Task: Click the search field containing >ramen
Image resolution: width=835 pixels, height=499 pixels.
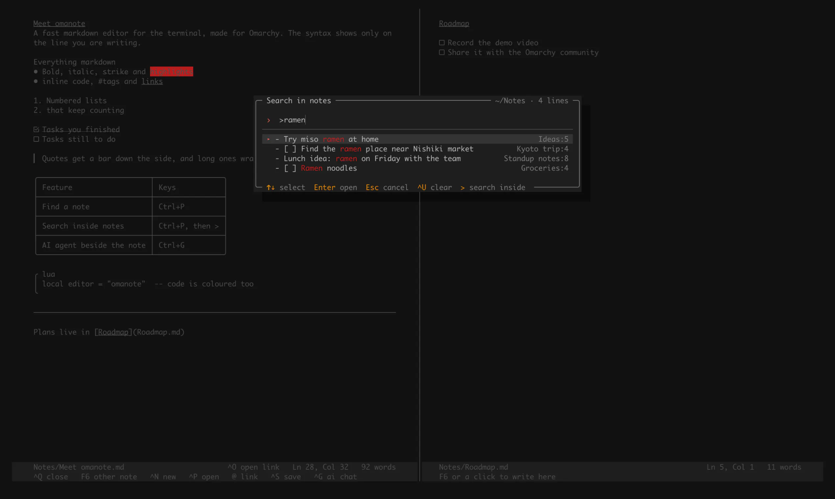Action: [417, 120]
